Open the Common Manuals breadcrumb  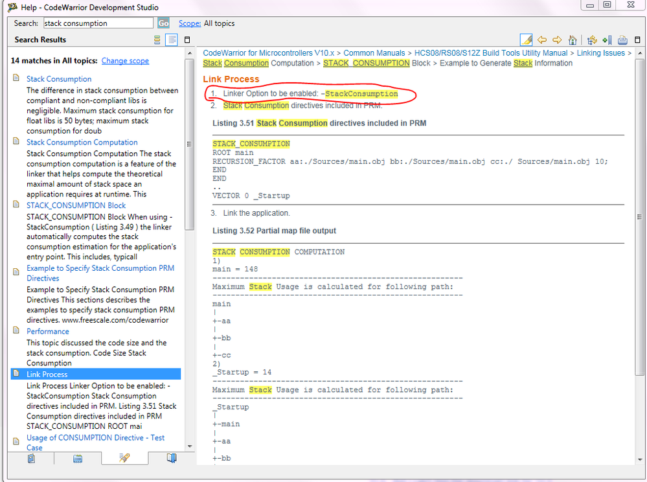click(374, 53)
